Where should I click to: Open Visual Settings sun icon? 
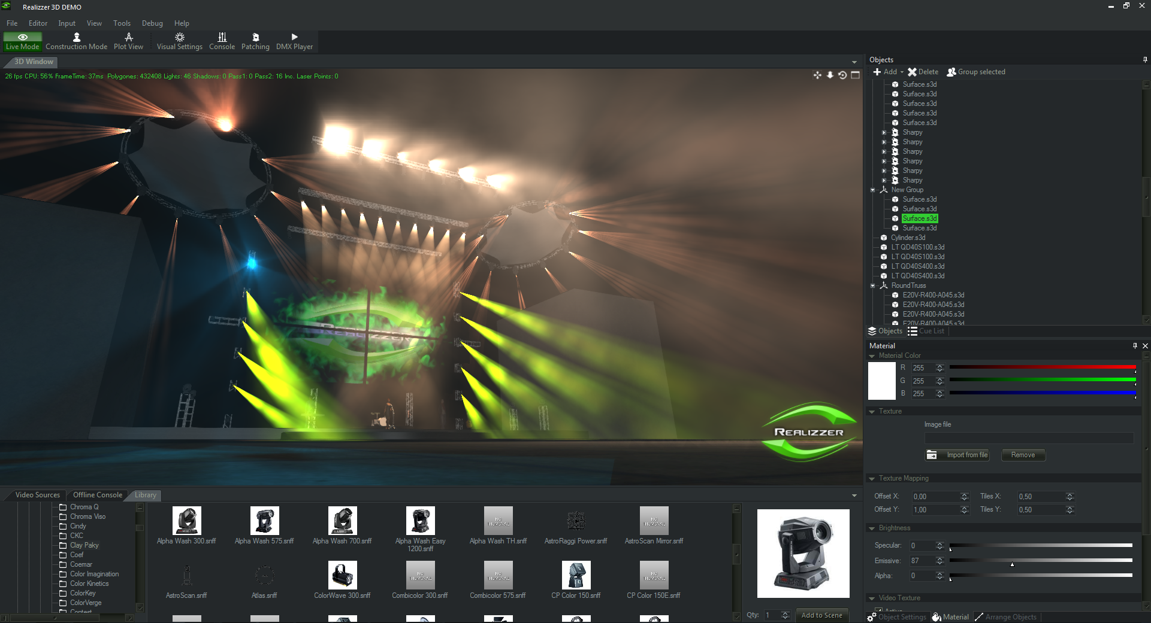179,37
